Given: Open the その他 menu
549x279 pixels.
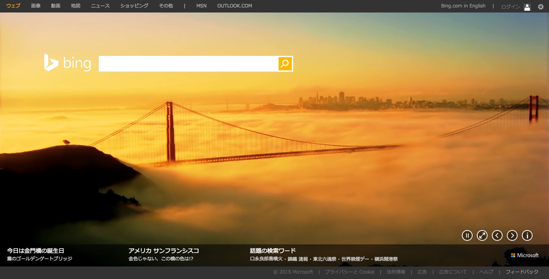Looking at the screenshot, I should point(166,6).
